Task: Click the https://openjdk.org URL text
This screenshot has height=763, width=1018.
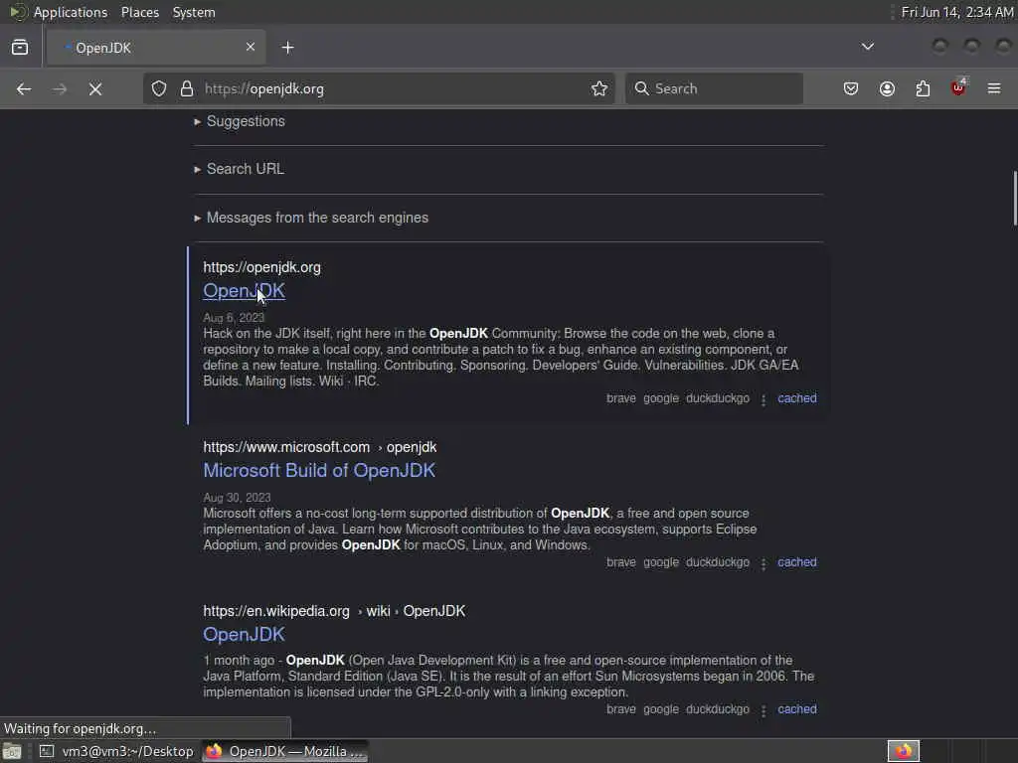Action: [x=262, y=267]
